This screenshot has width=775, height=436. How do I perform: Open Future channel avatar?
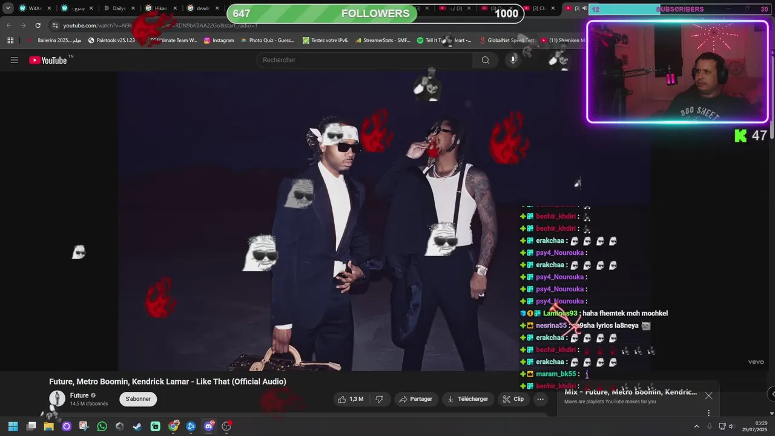tap(57, 398)
